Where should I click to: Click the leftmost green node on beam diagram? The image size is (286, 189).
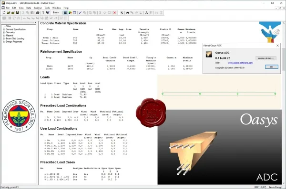[x=163, y=94]
